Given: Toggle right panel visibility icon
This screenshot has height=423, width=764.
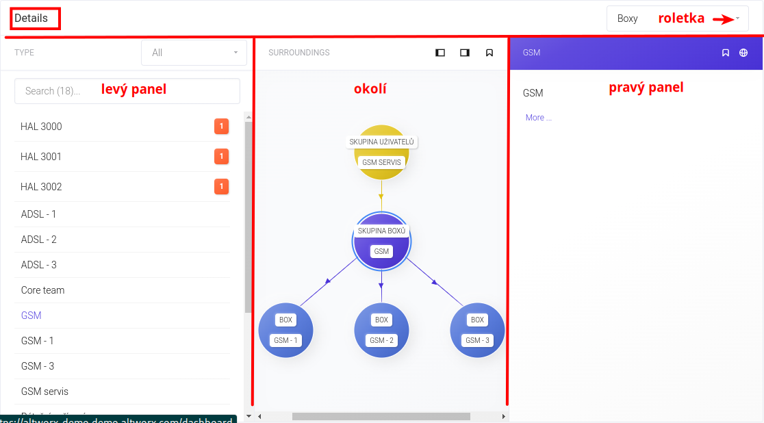Looking at the screenshot, I should pyautogui.click(x=465, y=53).
